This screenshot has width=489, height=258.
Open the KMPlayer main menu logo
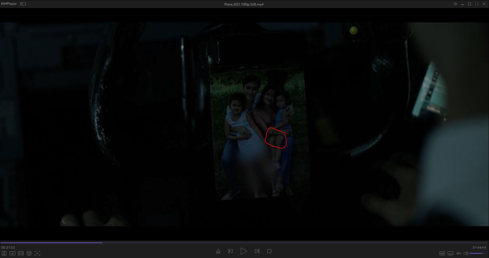click(9, 4)
